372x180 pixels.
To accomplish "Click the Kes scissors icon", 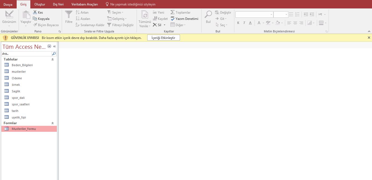I will point(35,13).
